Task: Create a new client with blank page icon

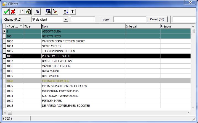Action: click(x=22, y=12)
